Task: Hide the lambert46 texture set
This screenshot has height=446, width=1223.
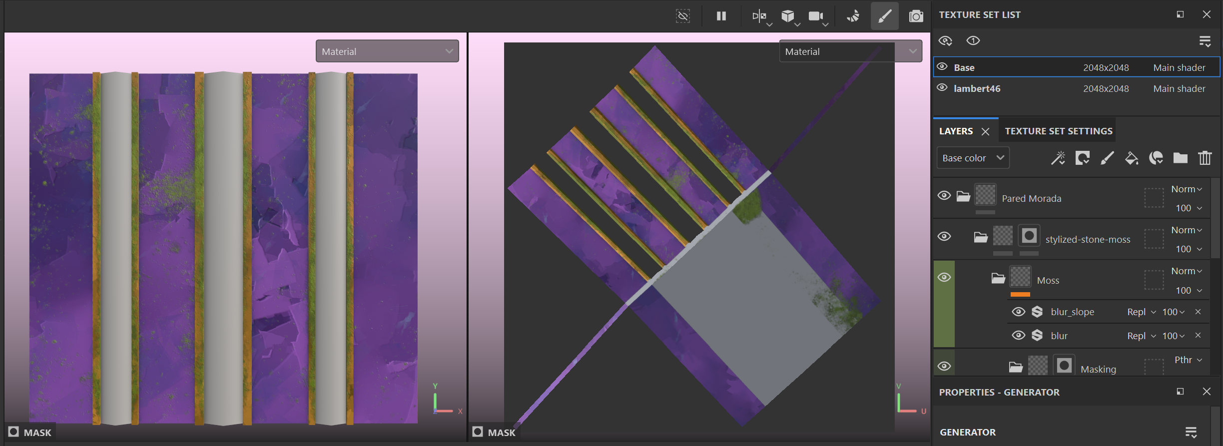Action: 942,88
